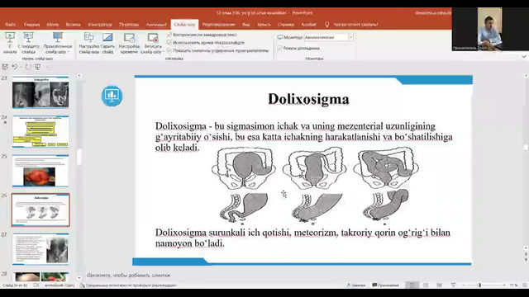The width and height of the screenshot is (529, 297).
Task: Click the slide thumbnail panel scroll-up arrow
Action: point(79,76)
